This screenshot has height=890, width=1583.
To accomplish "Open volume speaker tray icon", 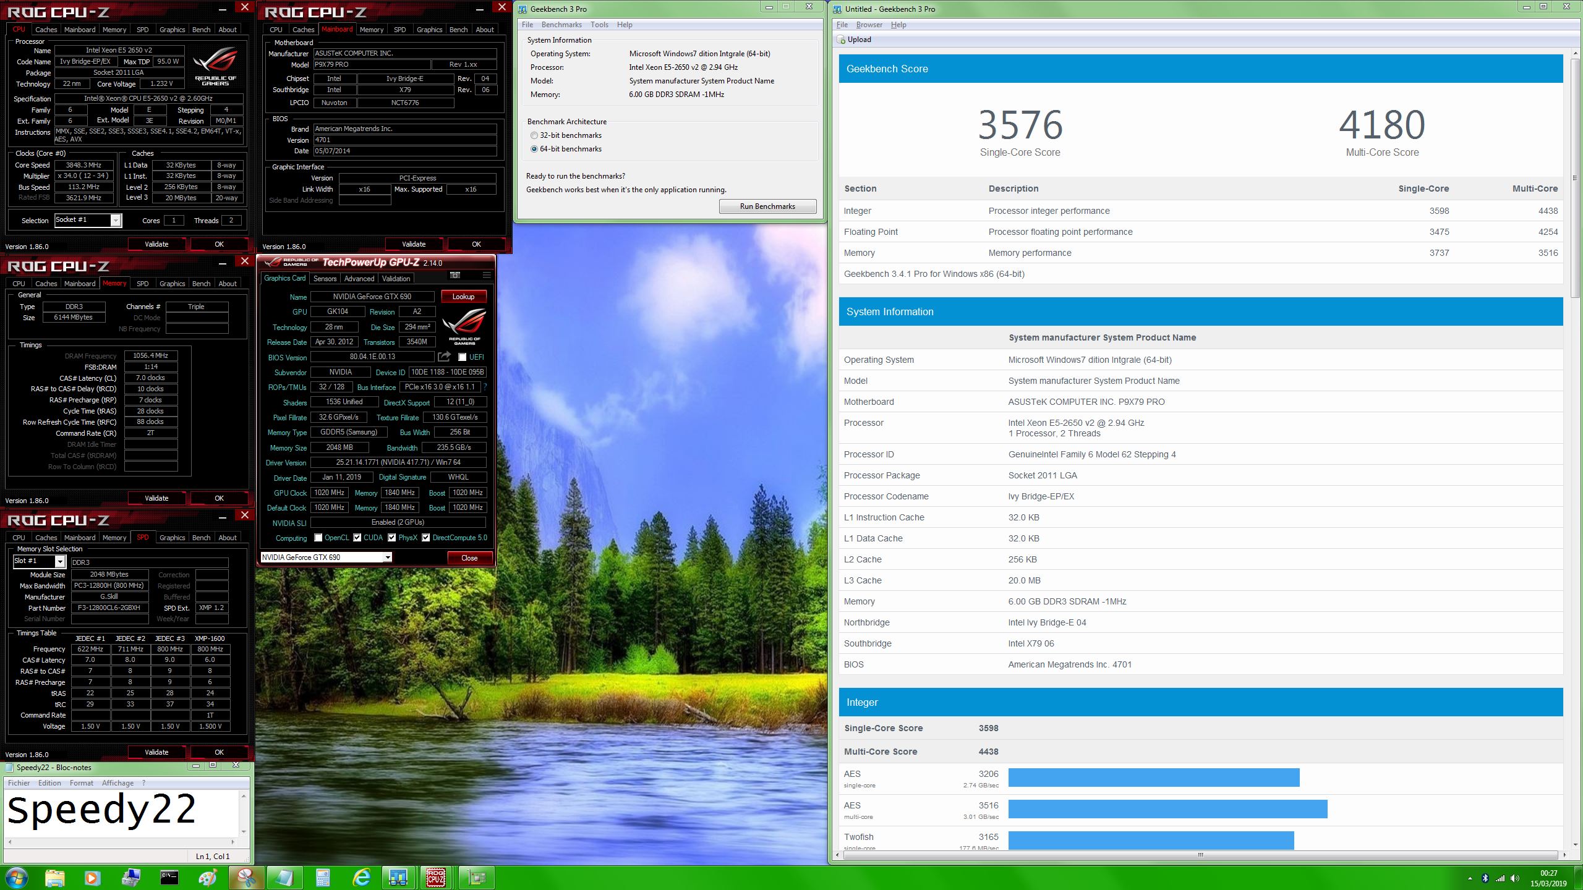I will point(1515,878).
